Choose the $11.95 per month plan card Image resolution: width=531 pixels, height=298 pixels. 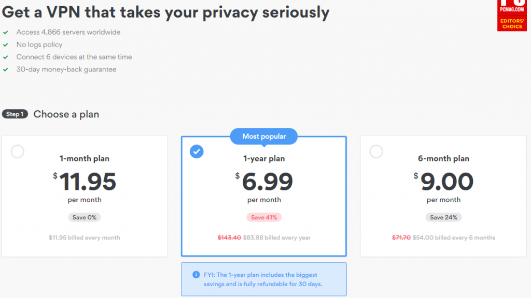pos(85,196)
